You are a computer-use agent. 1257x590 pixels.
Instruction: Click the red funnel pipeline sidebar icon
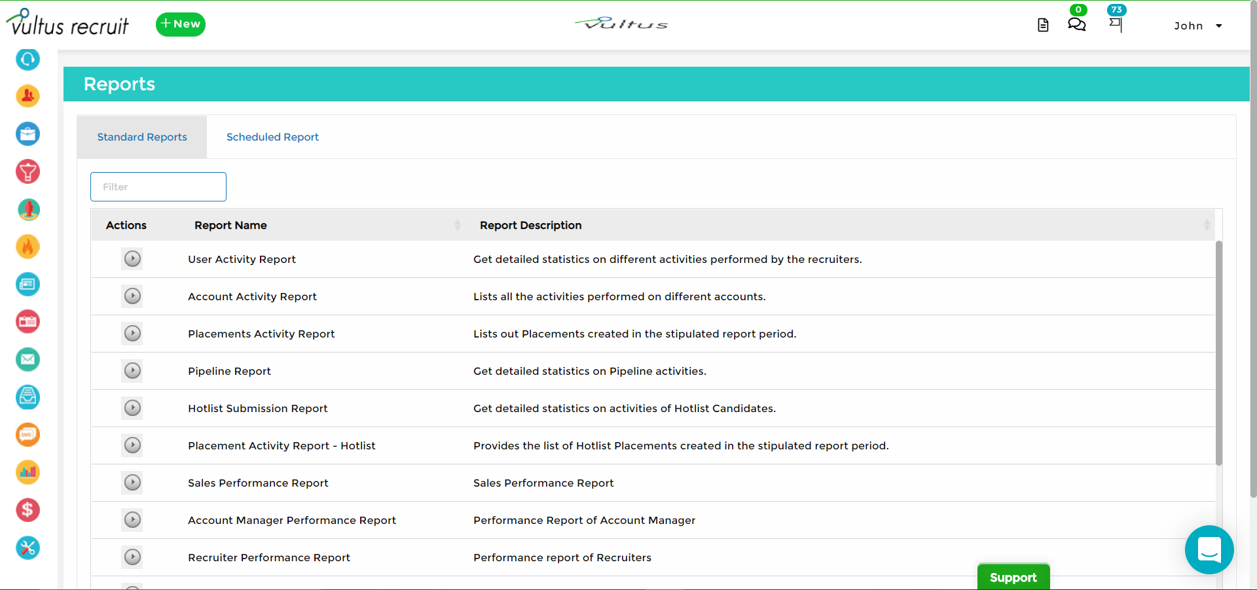pos(27,172)
